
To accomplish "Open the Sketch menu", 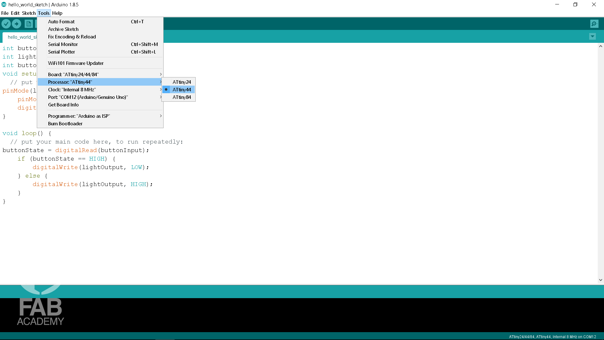I will (x=29, y=13).
